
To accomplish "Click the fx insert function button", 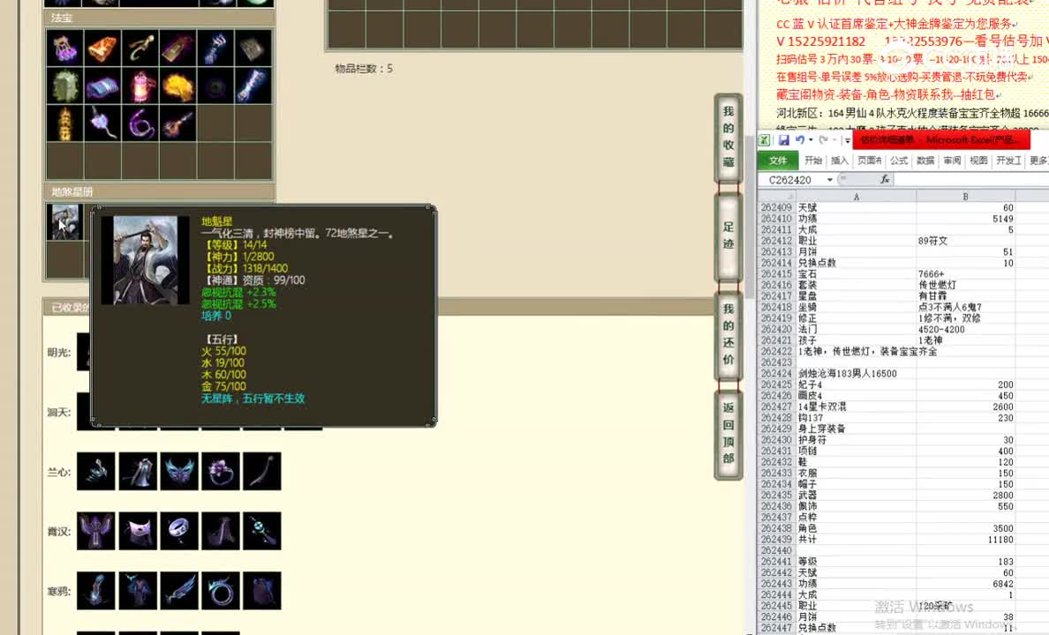I will [885, 180].
